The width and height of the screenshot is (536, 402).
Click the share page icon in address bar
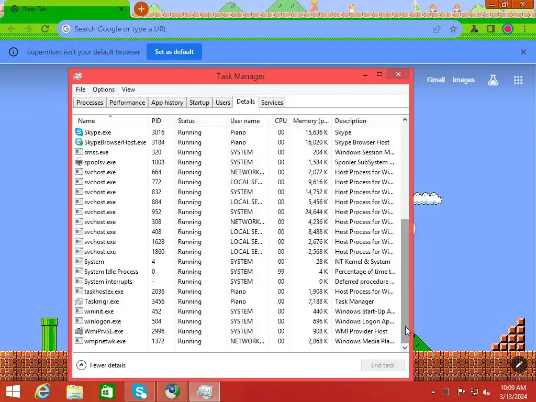(x=437, y=29)
